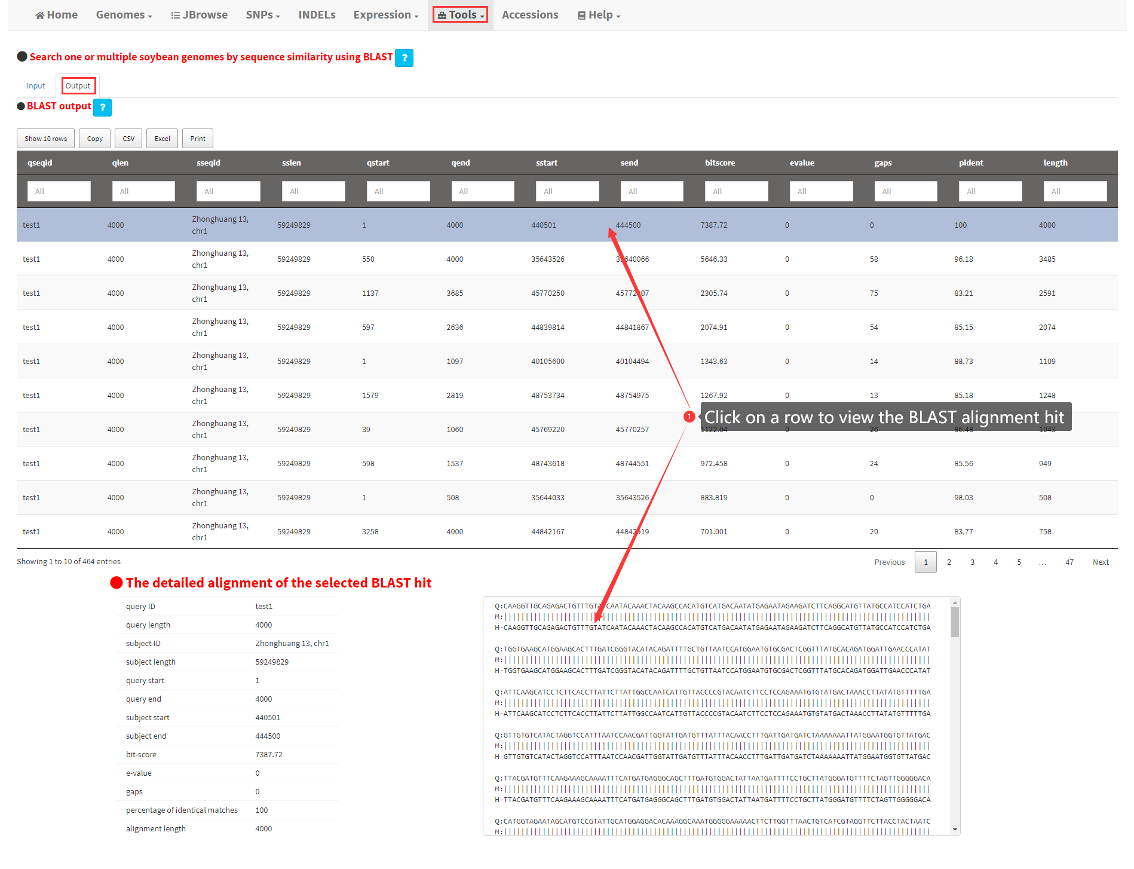
Task: Expand the SNPs dropdown menu
Action: tap(262, 15)
